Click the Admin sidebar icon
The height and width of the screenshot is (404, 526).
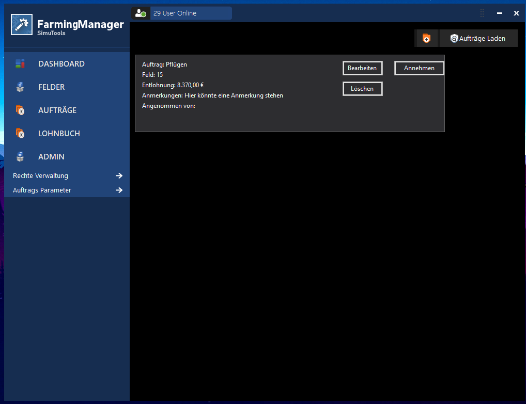20,156
